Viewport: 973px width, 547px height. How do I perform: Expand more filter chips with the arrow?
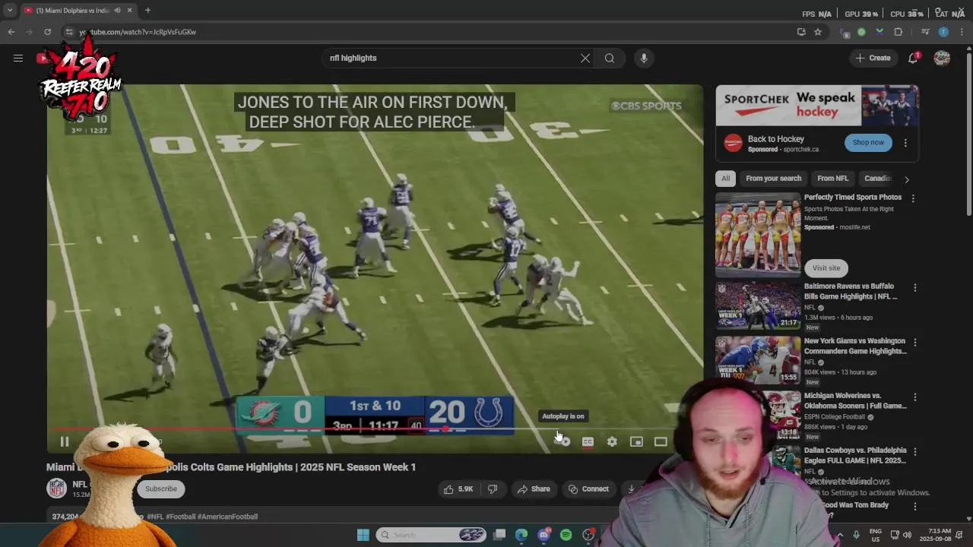(906, 179)
